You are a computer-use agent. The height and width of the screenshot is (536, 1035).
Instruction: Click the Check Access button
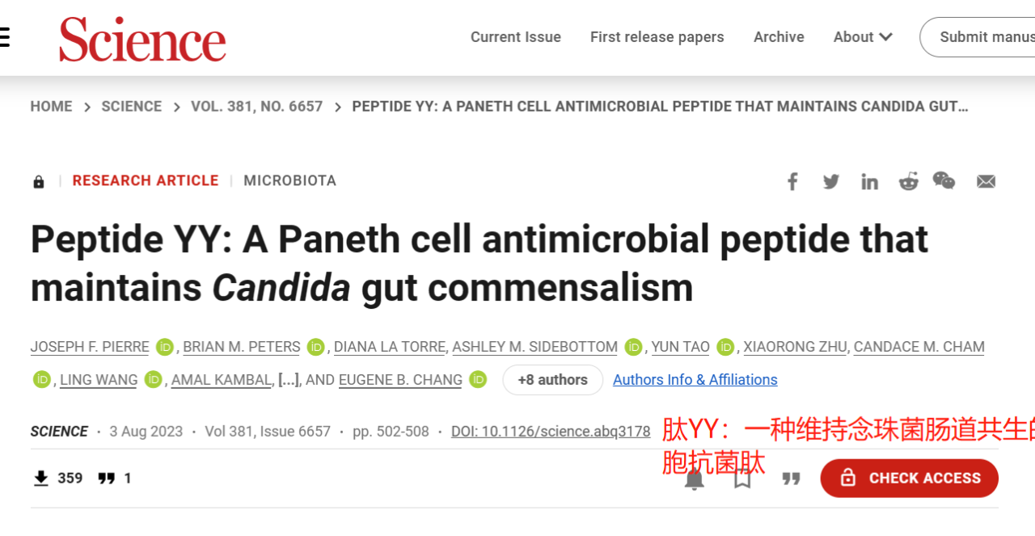(x=909, y=479)
